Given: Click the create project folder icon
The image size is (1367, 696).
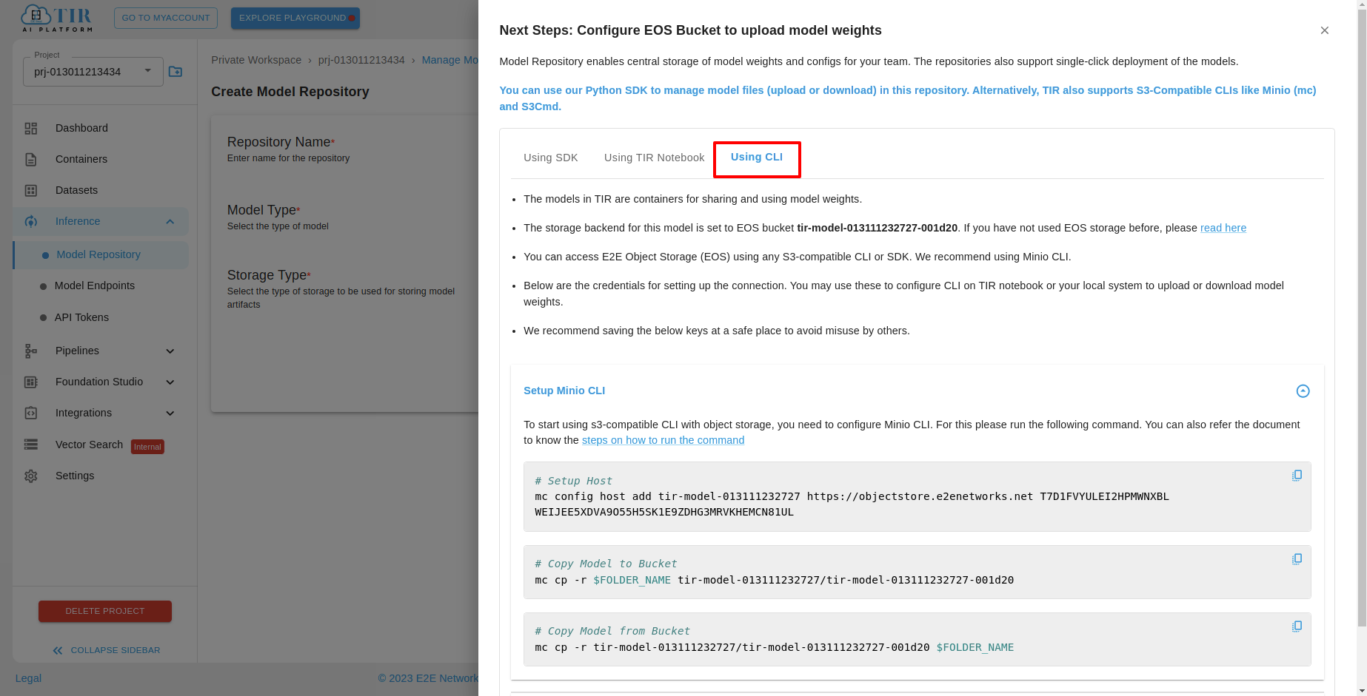Looking at the screenshot, I should (176, 72).
